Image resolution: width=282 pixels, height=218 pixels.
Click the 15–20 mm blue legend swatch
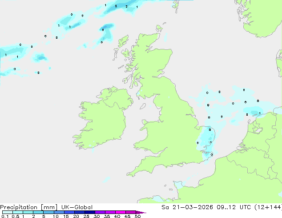tap(69, 212)
